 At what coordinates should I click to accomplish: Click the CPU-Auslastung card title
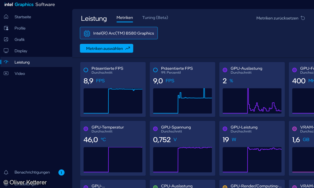177,186
